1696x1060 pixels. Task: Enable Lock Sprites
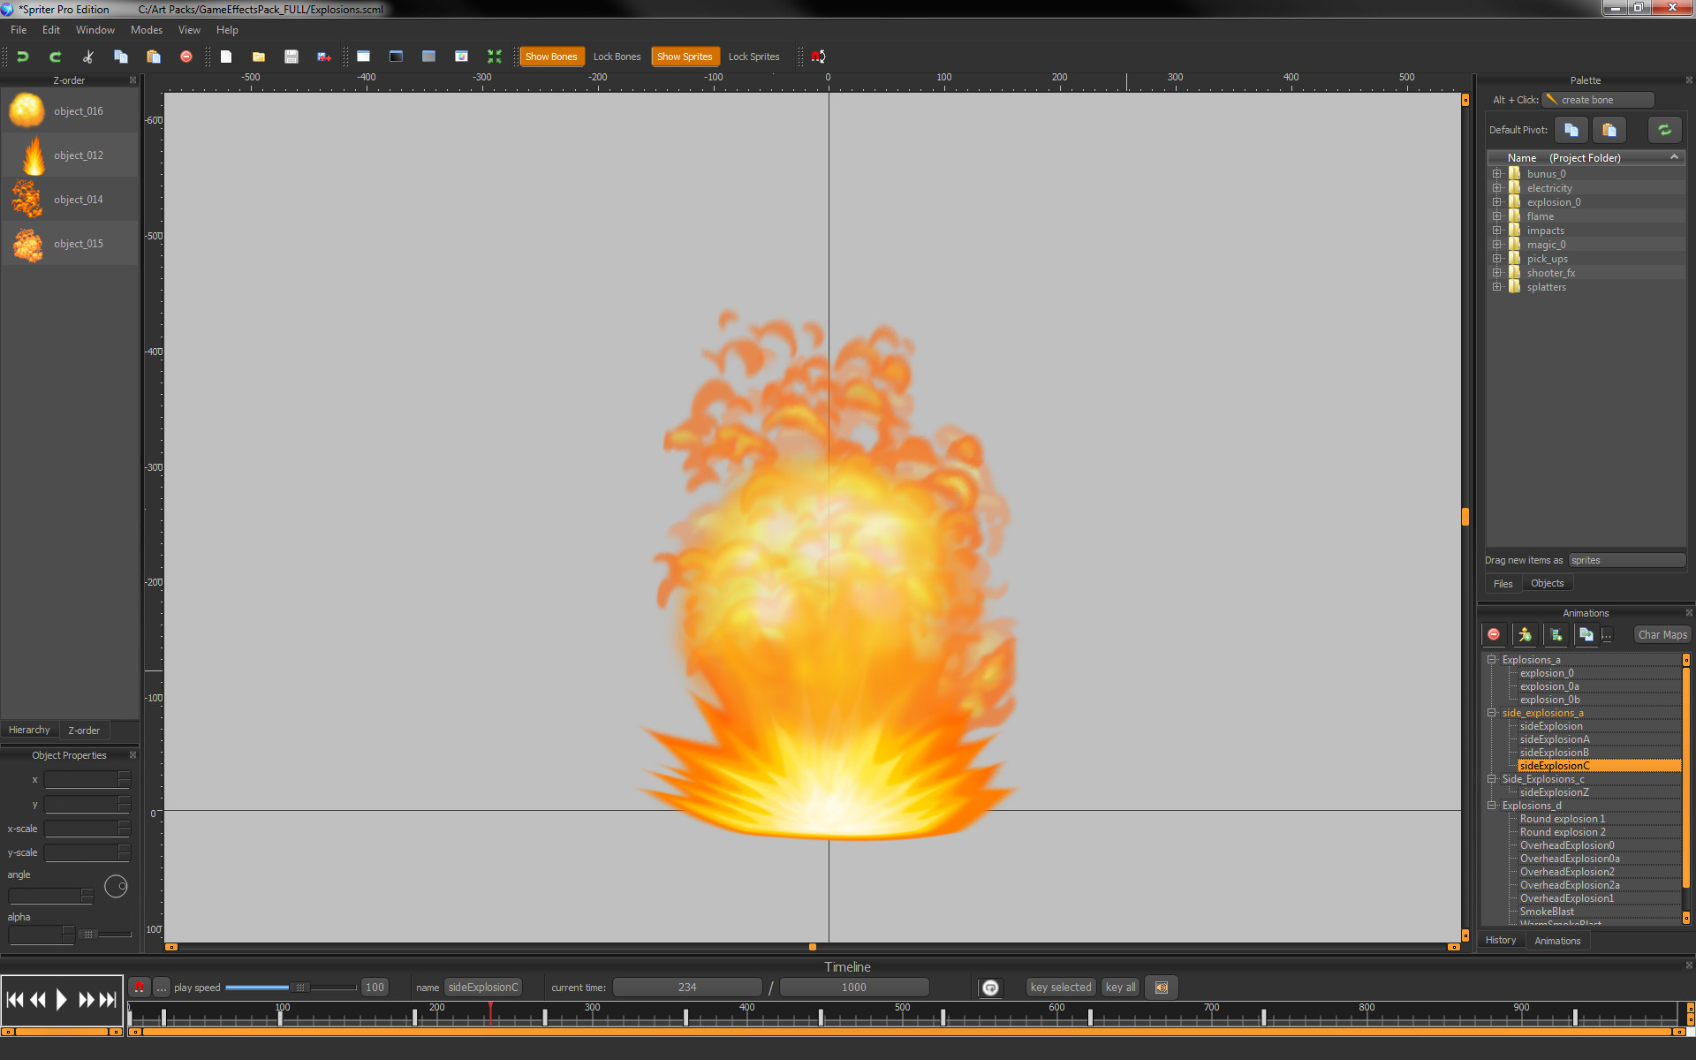click(x=753, y=56)
